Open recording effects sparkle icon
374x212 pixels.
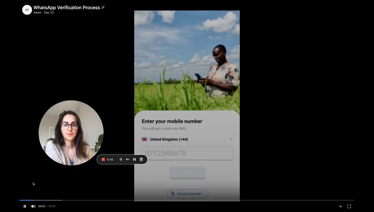pyautogui.click(x=121, y=159)
